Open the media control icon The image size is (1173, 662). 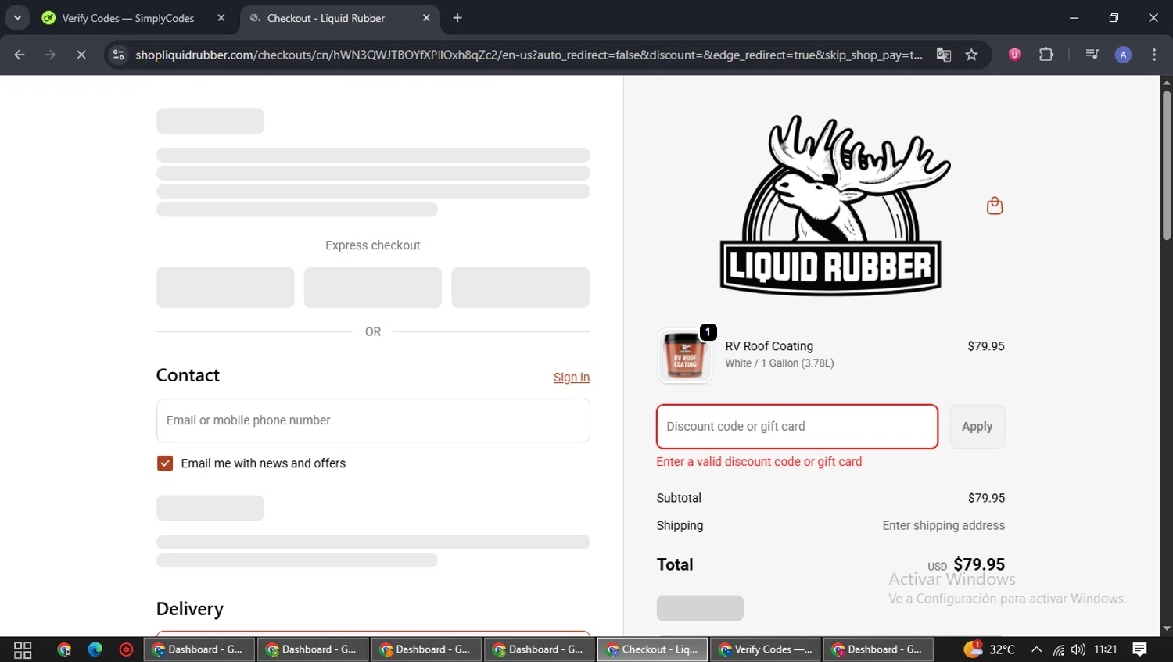1092,55
